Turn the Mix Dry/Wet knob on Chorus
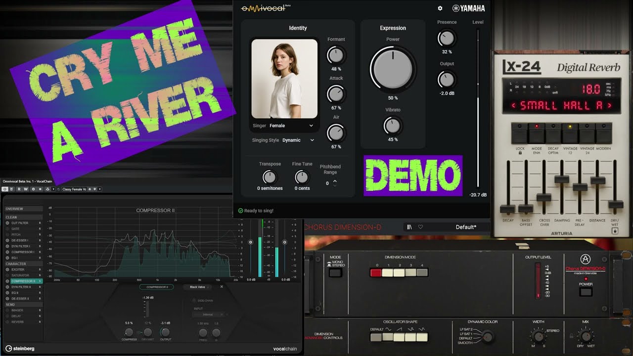The image size is (633, 356). tap(586, 337)
